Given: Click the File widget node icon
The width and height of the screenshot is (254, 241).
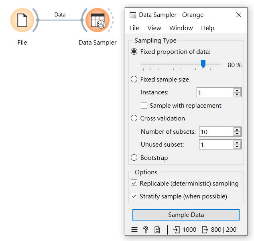Looking at the screenshot, I should tap(22, 20).
